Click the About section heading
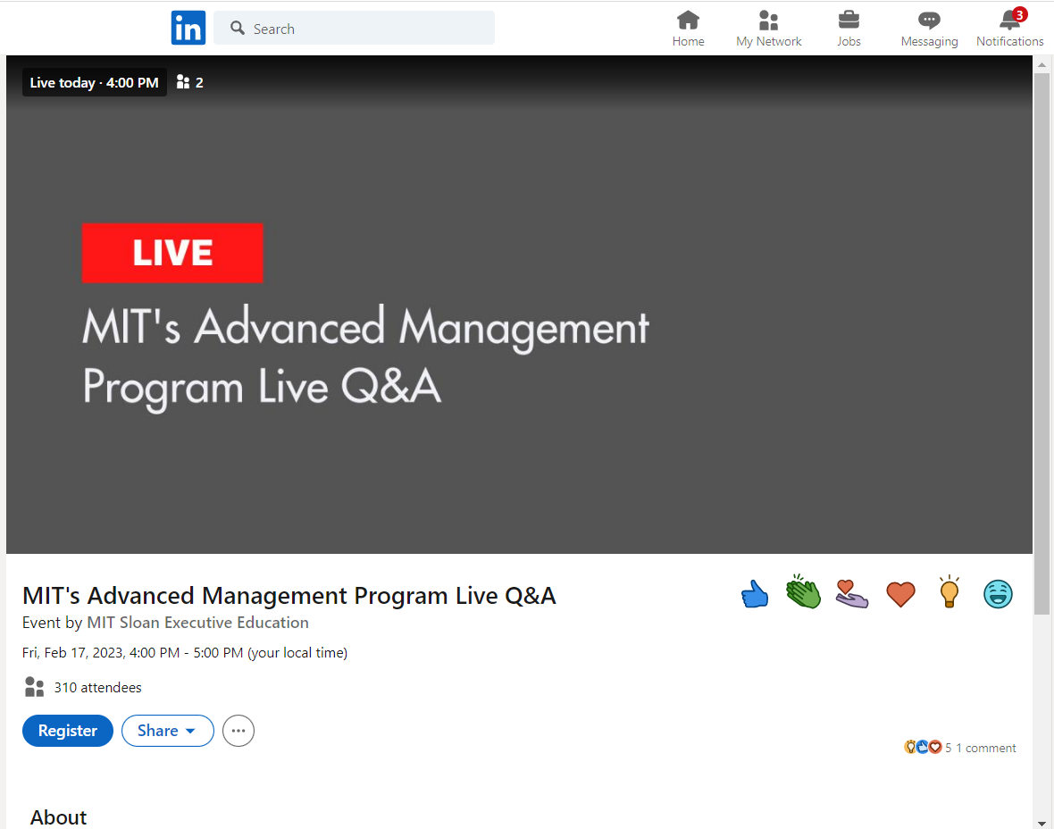1054x829 pixels. click(58, 816)
